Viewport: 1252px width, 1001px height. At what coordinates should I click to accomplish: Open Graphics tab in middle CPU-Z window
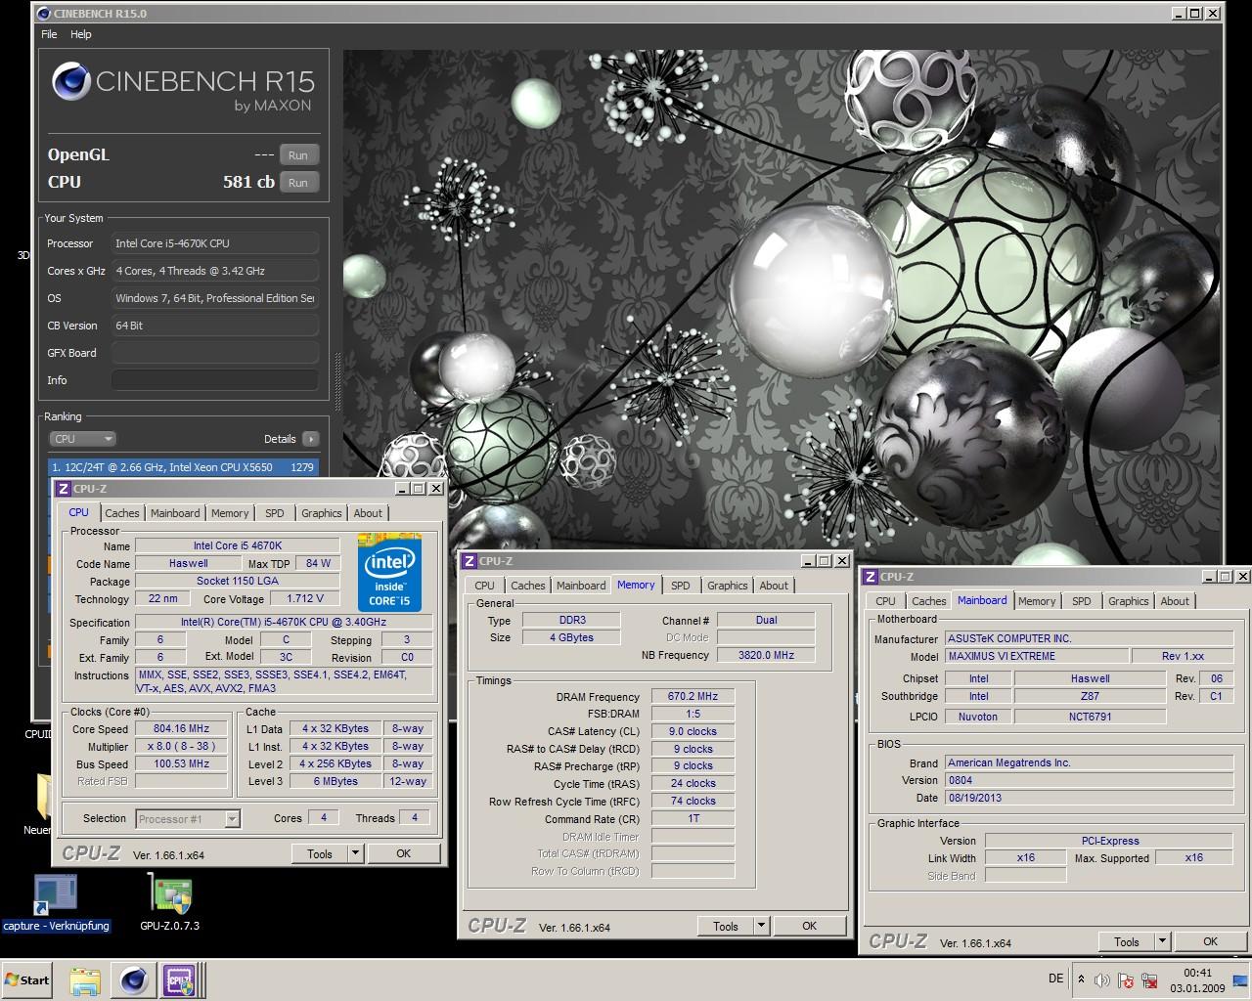(x=728, y=586)
